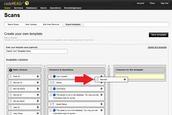Open the Scans menu

[x=7, y=8]
